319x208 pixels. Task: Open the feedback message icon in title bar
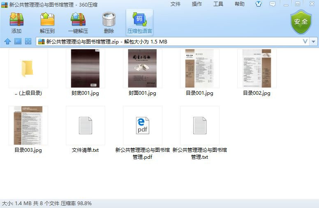coord(273,4)
